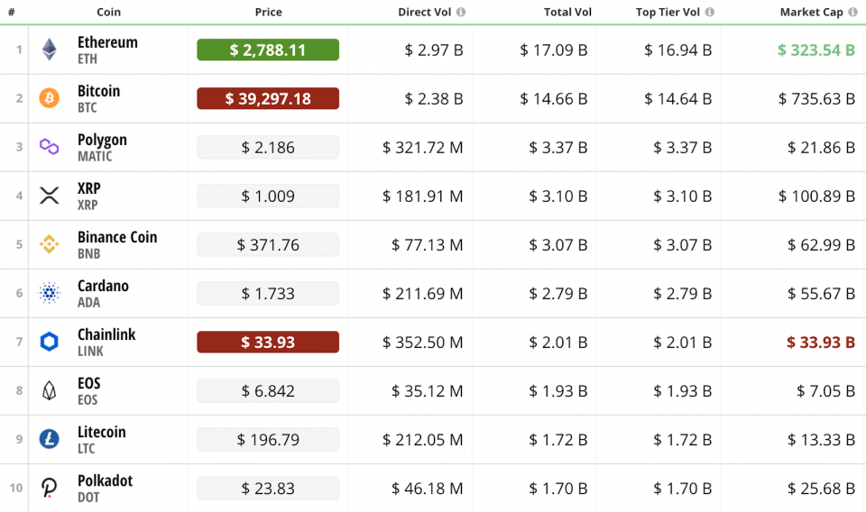866x512 pixels.
Task: Click the Cardano logo icon
Action: (49, 293)
